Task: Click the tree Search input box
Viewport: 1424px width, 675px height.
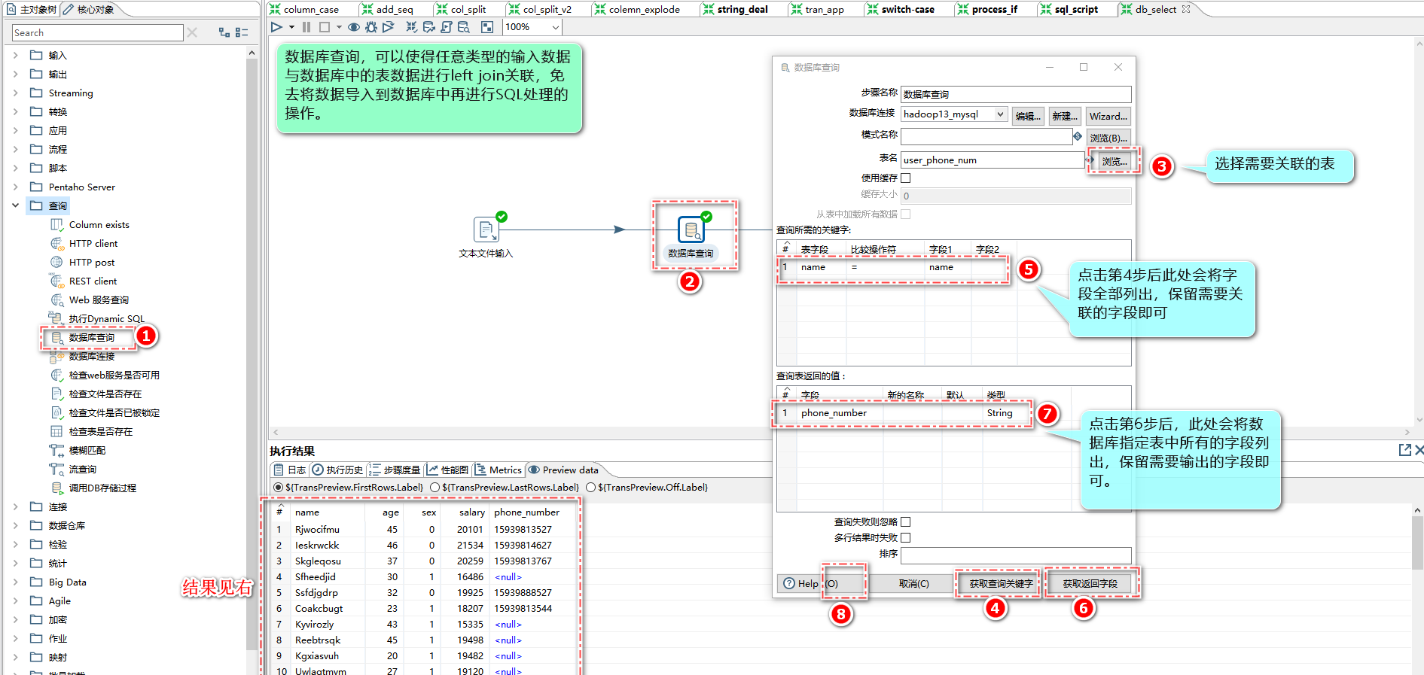Action: 97,32
